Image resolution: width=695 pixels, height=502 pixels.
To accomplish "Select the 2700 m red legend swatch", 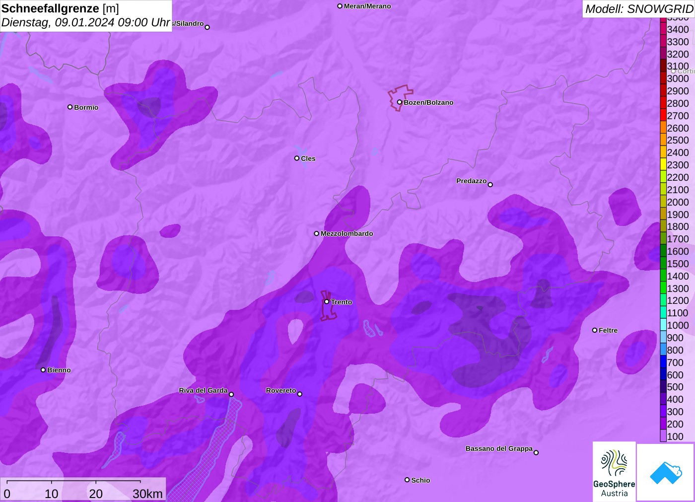I will coord(663,116).
